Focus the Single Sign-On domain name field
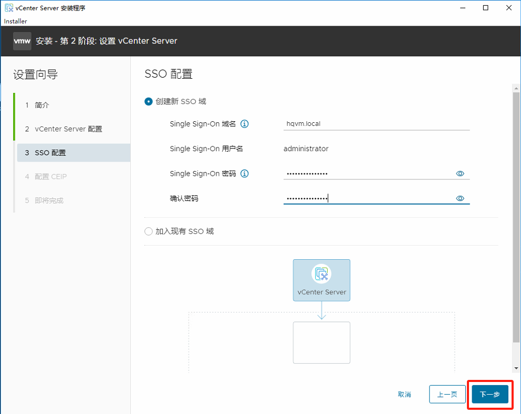The height and width of the screenshot is (414, 521). pos(377,124)
